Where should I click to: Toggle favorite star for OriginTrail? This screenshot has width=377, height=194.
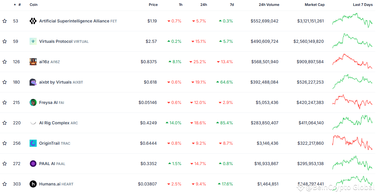[x=4, y=143]
